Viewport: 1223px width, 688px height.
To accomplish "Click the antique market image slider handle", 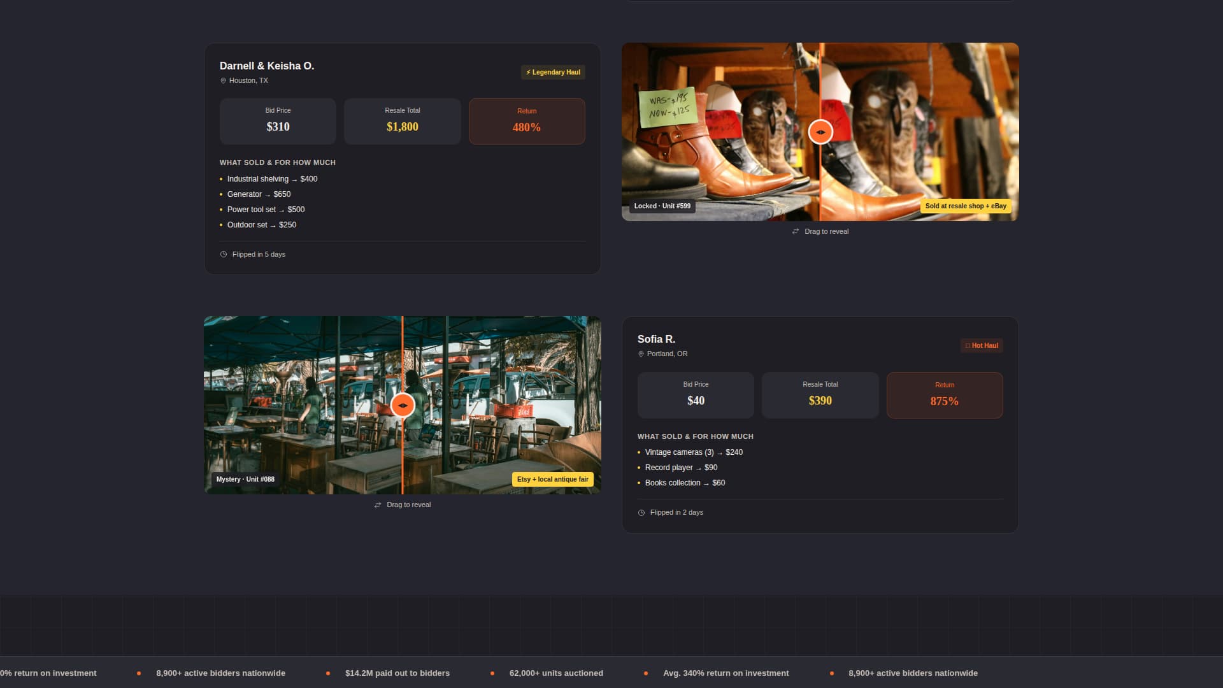I will tap(403, 405).
